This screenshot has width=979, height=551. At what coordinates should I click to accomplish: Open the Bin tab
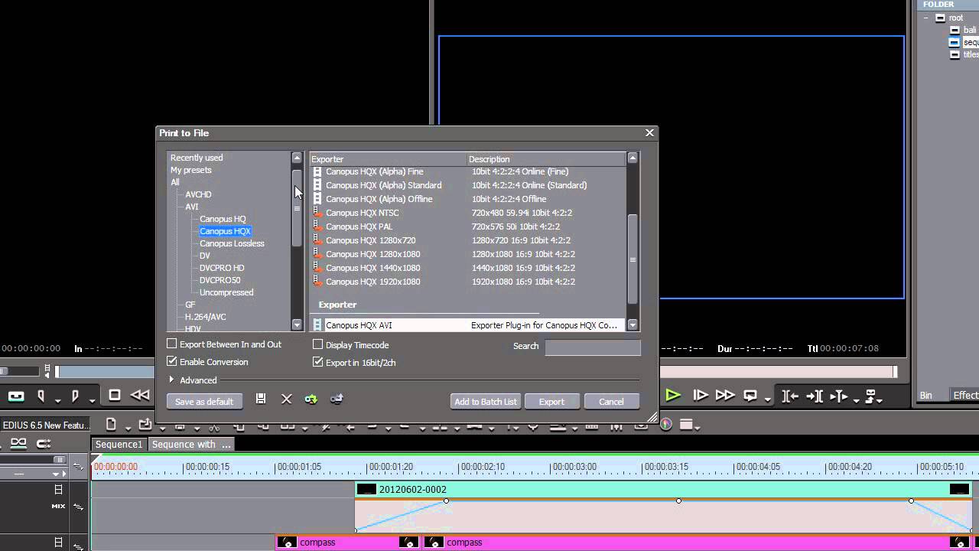pyautogui.click(x=926, y=396)
